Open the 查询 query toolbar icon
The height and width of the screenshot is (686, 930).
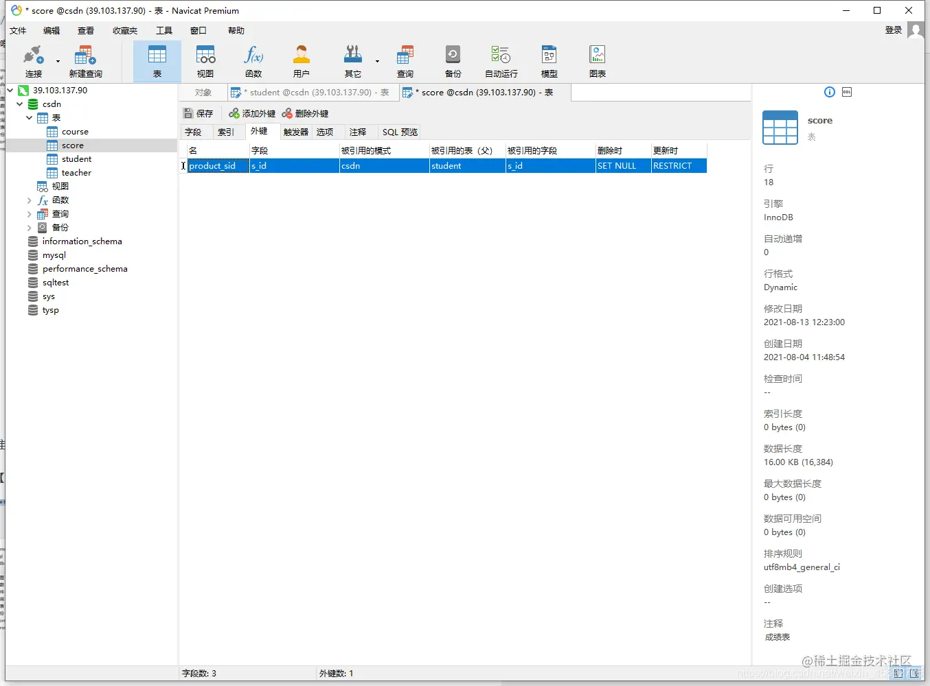tap(405, 61)
